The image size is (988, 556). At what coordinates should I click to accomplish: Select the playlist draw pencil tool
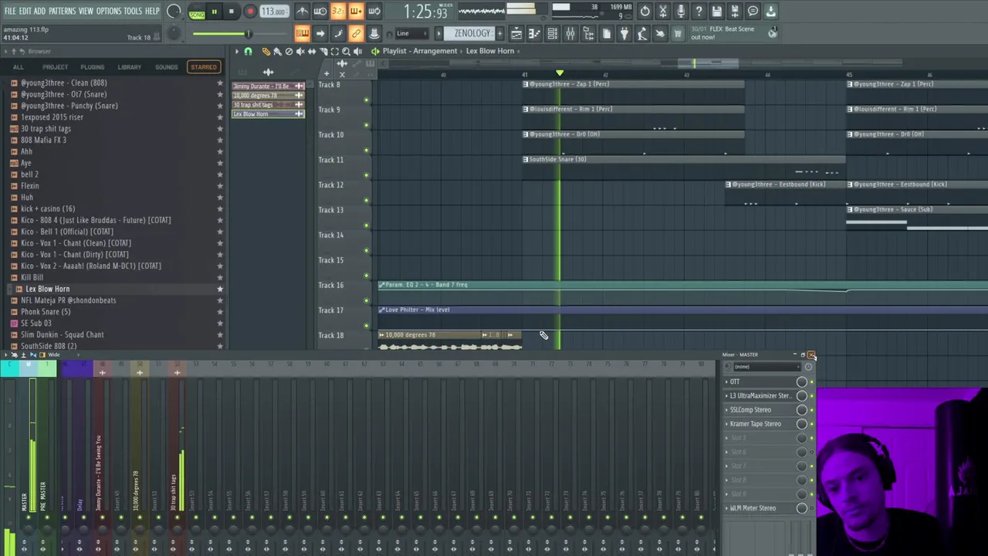266,51
